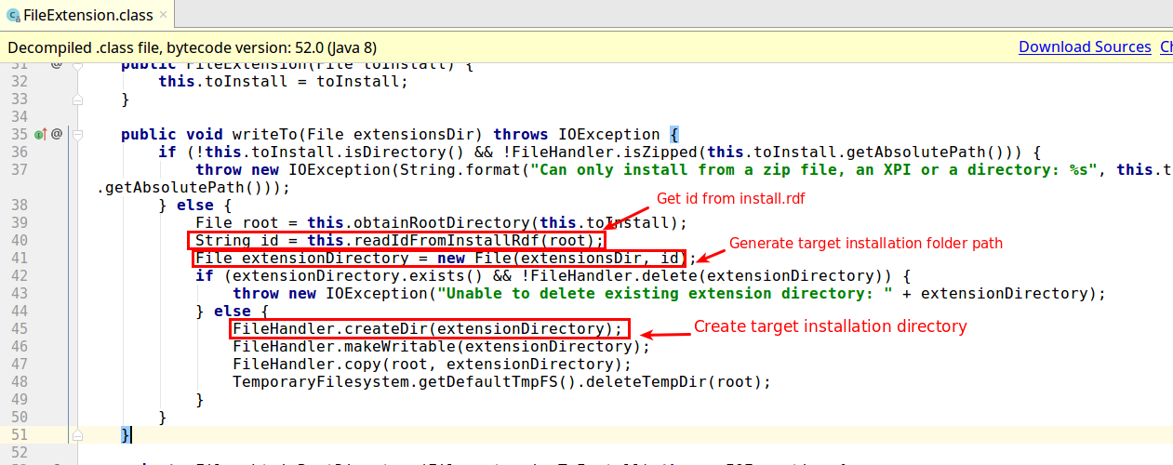Click 'FileHandler.makeWritable' call on line 46
1173x465 pixels.
[343, 346]
